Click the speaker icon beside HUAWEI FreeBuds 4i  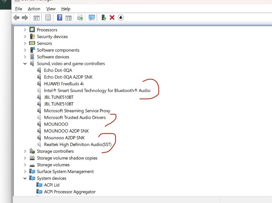point(39,84)
